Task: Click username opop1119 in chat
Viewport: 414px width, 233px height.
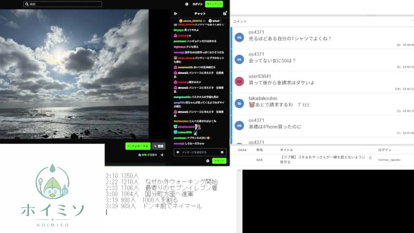Action: 179,102
